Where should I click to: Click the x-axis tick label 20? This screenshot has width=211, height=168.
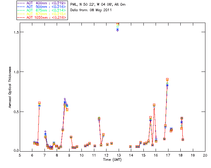coord(205,155)
